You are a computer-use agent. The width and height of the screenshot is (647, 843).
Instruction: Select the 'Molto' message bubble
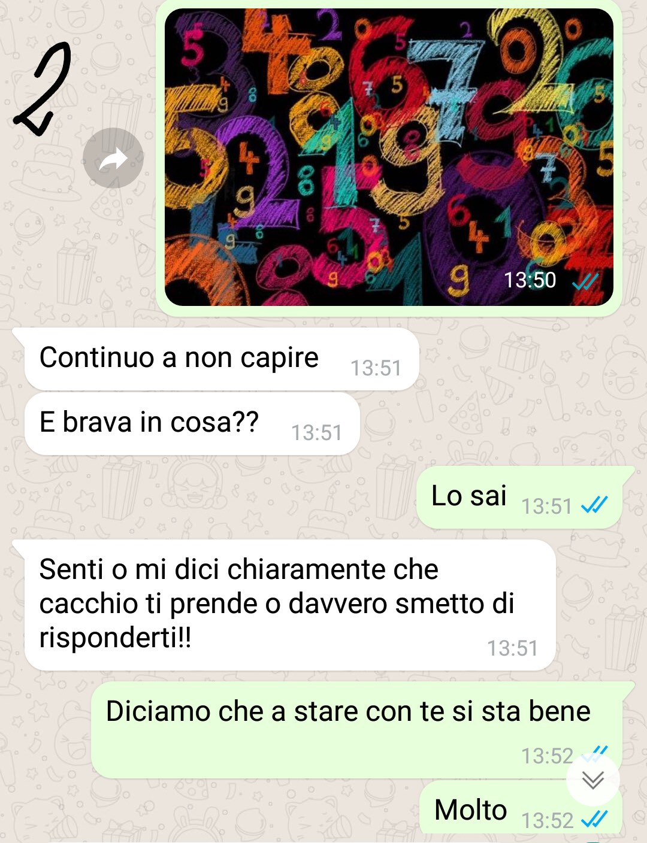[521, 808]
